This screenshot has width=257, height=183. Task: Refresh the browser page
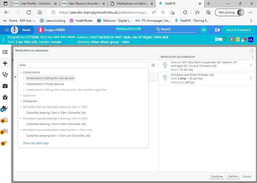tap(29, 12)
